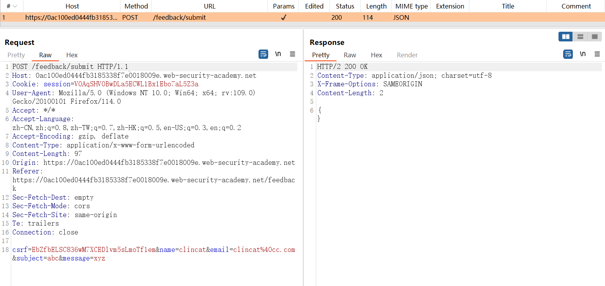Sort the history table by MIME type
Image resolution: width=605 pixels, height=286 pixels.
click(411, 6)
